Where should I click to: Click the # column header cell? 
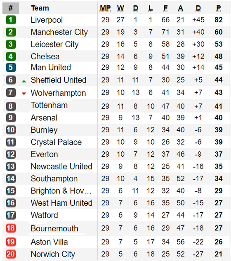(x=11, y=8)
